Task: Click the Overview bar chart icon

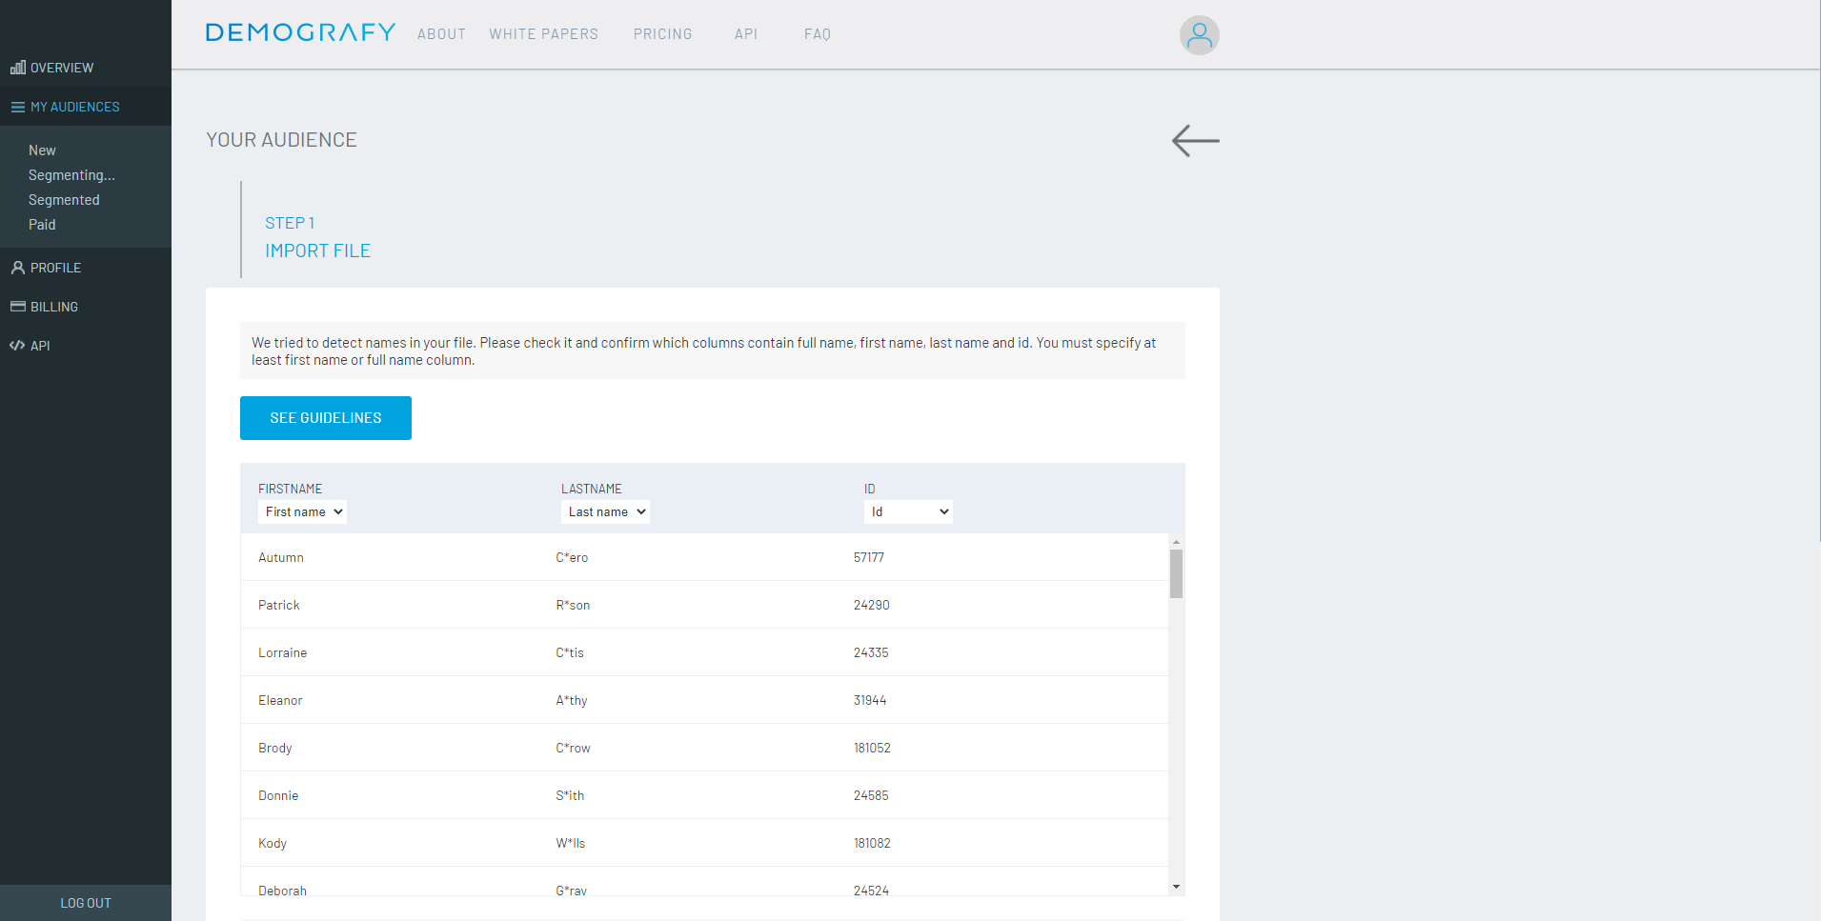Action: tap(18, 68)
